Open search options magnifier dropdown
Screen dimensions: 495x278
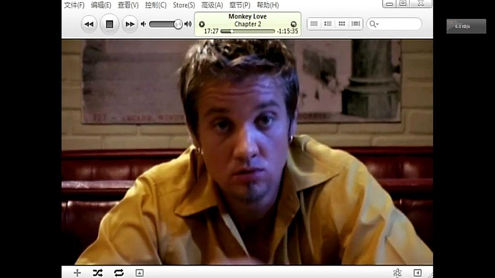click(374, 24)
